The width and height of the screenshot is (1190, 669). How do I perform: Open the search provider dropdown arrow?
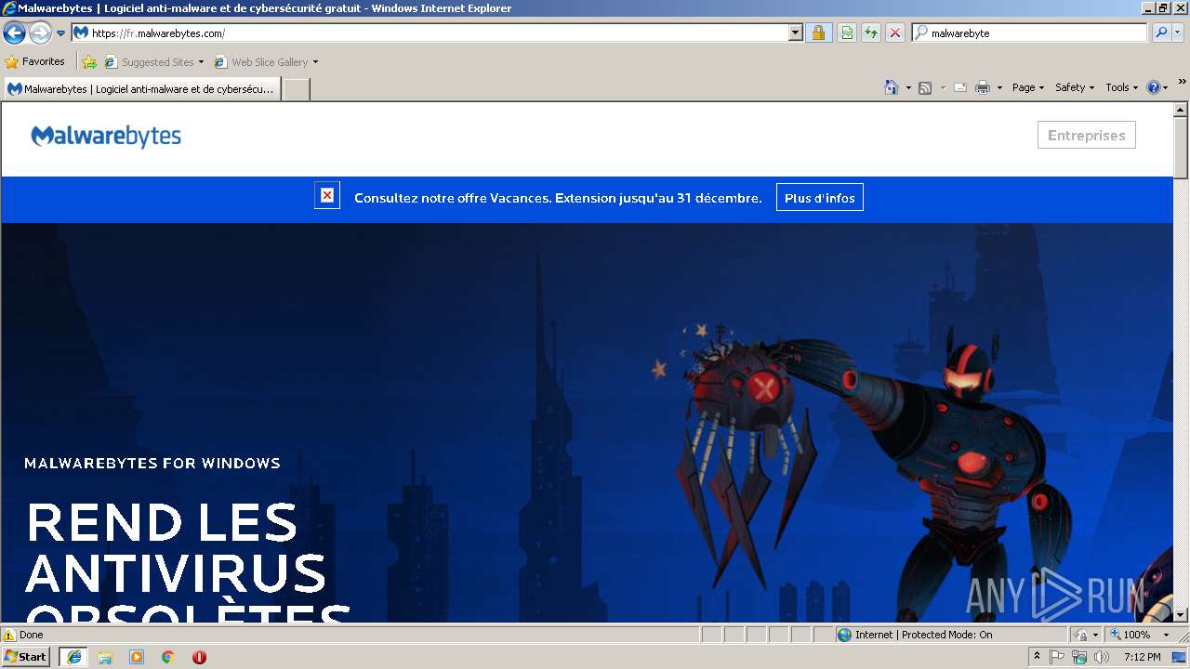point(1178,33)
